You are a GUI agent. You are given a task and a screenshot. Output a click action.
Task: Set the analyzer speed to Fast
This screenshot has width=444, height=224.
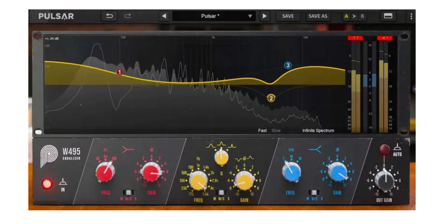coord(262,130)
